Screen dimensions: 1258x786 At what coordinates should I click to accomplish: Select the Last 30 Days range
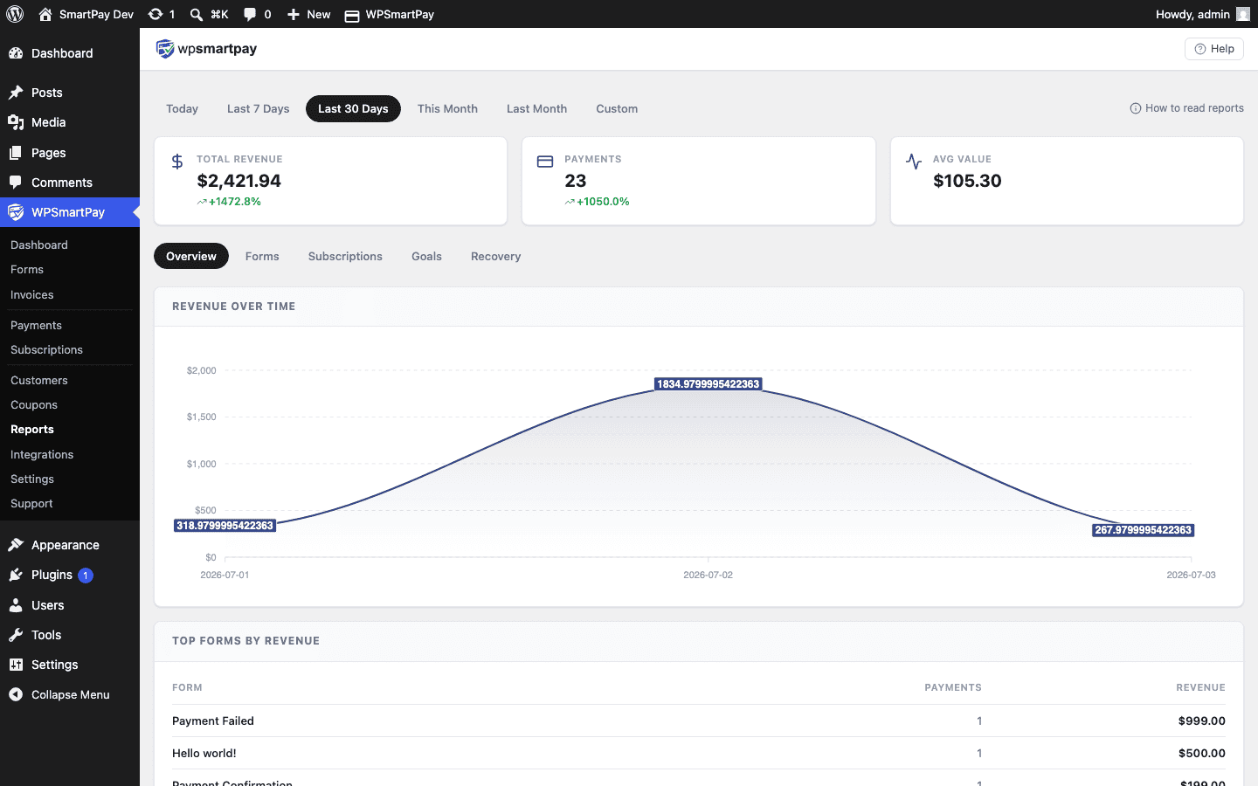[x=353, y=108]
